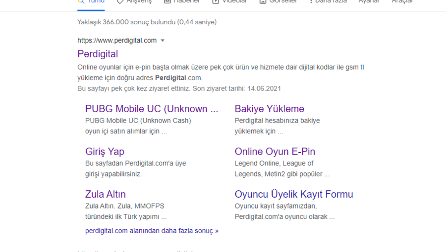Screen dimensions: 446x252
Task: Click the result count text 'Yaklaşık 366.000 sonuç bulundu'
Action: pyautogui.click(x=126, y=22)
